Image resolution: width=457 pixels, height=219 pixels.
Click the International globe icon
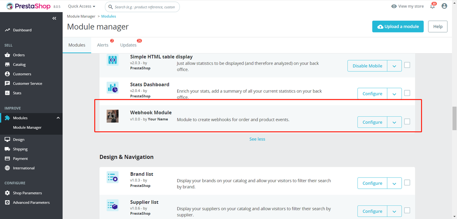[x=7, y=168]
